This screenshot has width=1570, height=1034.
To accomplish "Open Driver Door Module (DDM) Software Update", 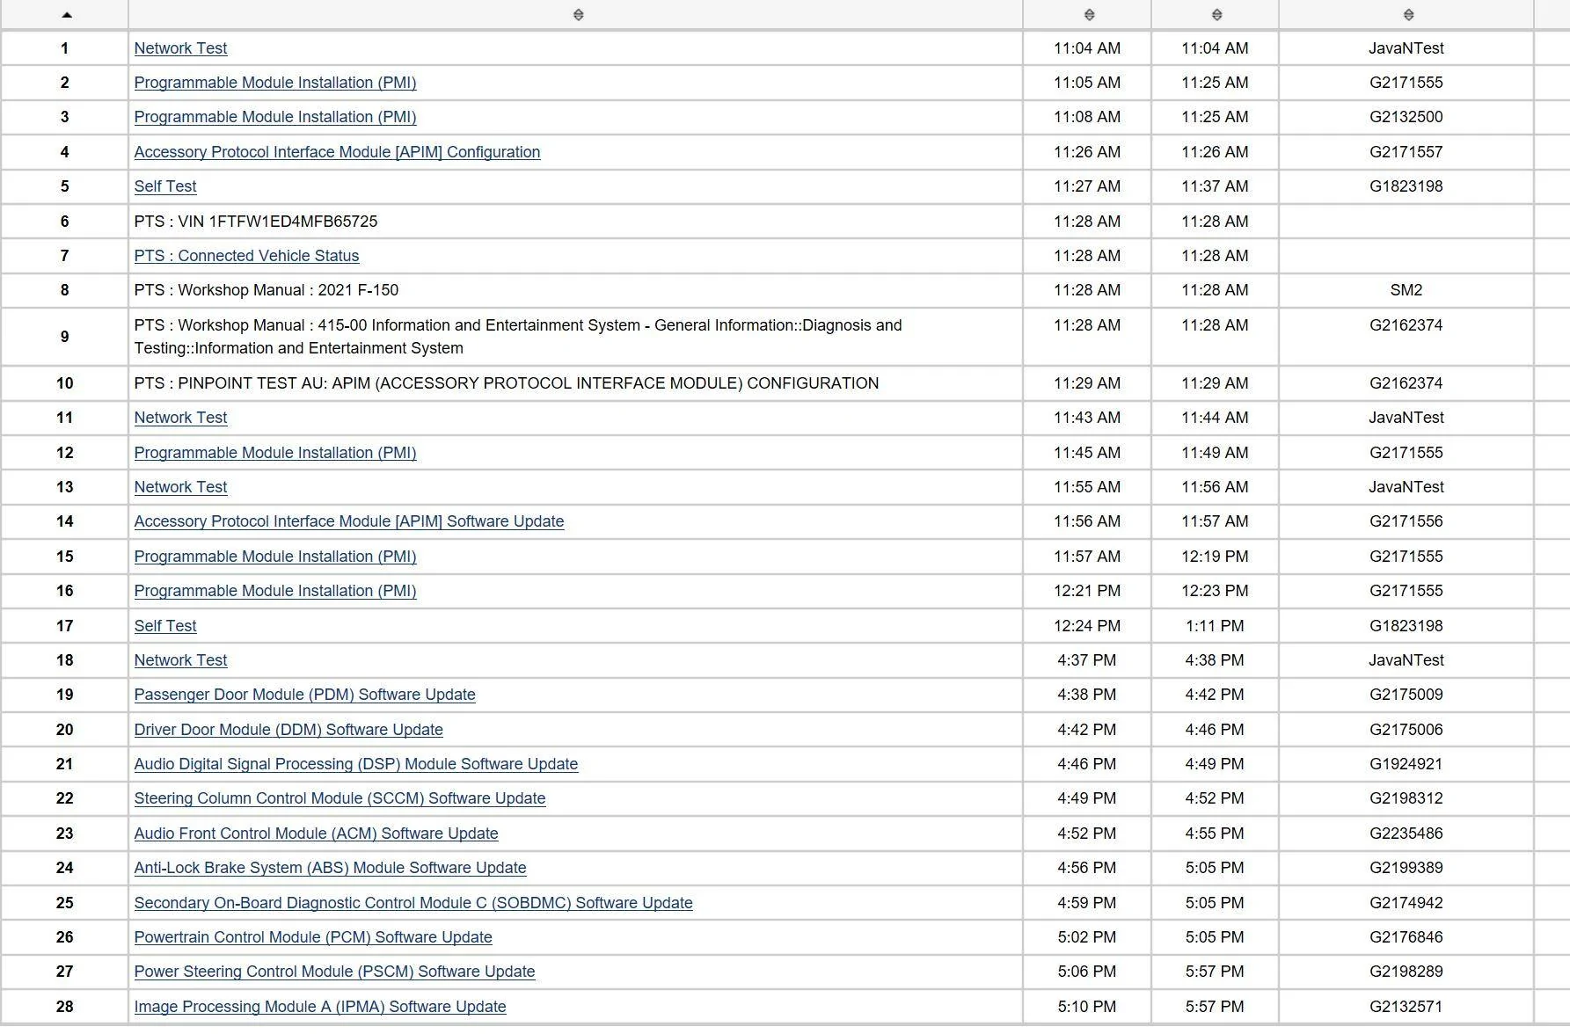I will point(288,730).
